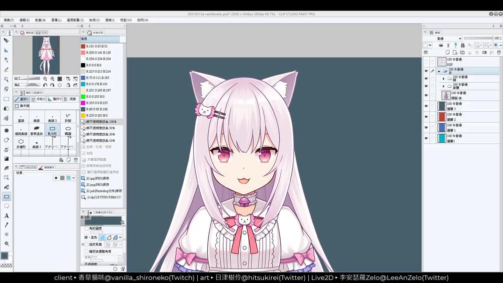Click 以.jpg(JPEG)保存 quick access command
The image size is (503, 283).
click(98, 178)
